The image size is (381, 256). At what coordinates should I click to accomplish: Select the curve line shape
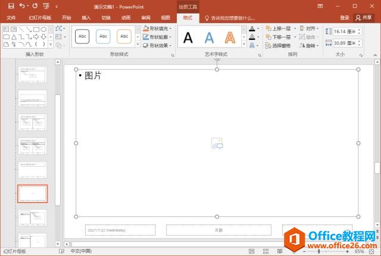(x=29, y=45)
